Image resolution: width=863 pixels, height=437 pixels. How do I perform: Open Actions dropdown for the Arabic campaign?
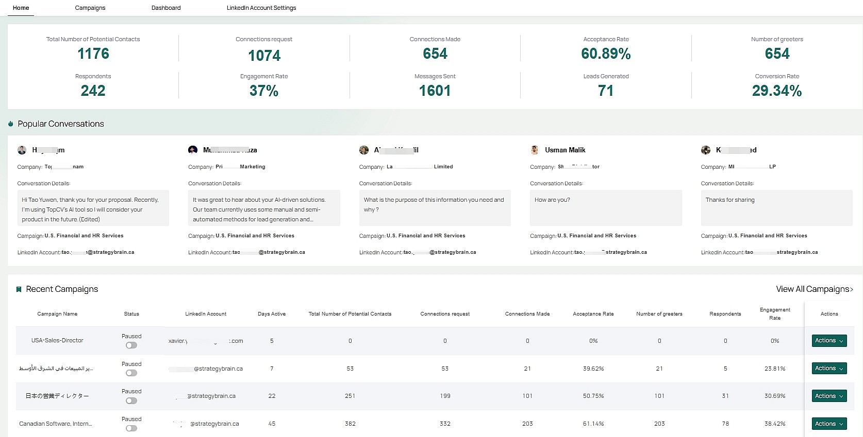pyautogui.click(x=829, y=369)
